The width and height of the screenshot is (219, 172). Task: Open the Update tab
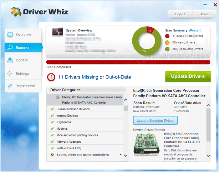click(23, 60)
